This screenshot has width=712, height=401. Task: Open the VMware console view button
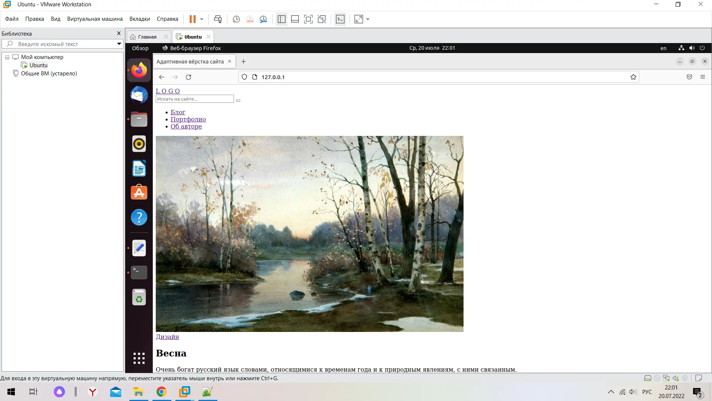(340, 19)
